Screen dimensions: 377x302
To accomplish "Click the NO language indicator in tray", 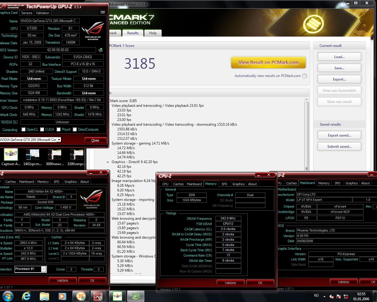I will [316, 296].
